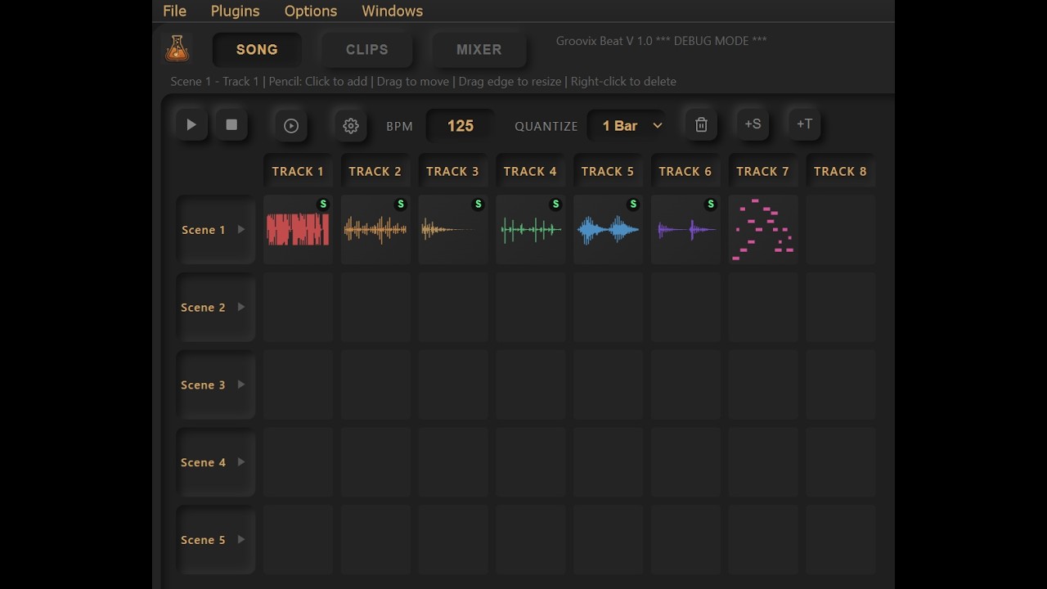Open the Plugins menu
The width and height of the screenshot is (1047, 589).
coord(236,11)
